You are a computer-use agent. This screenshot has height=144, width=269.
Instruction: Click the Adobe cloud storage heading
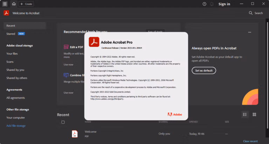click(20, 45)
